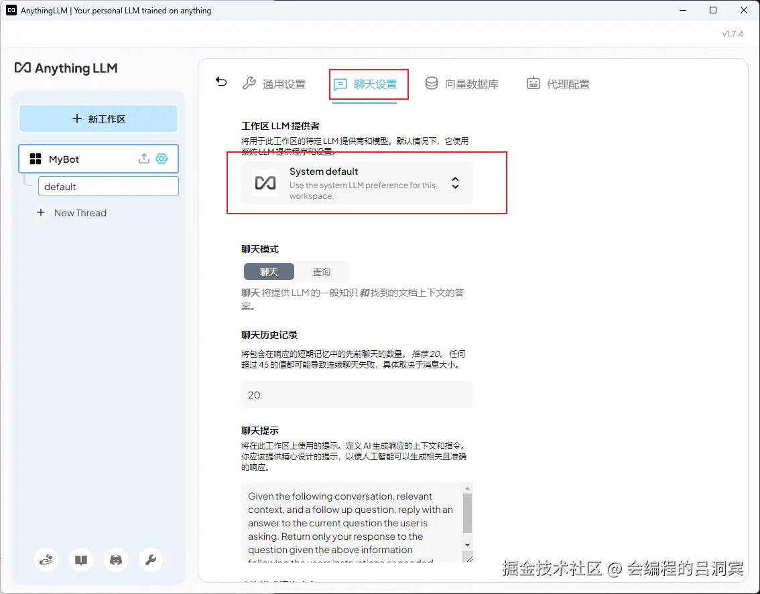This screenshot has height=594, width=760.
Task: Close the AnythingLLM window
Action: 743,10
